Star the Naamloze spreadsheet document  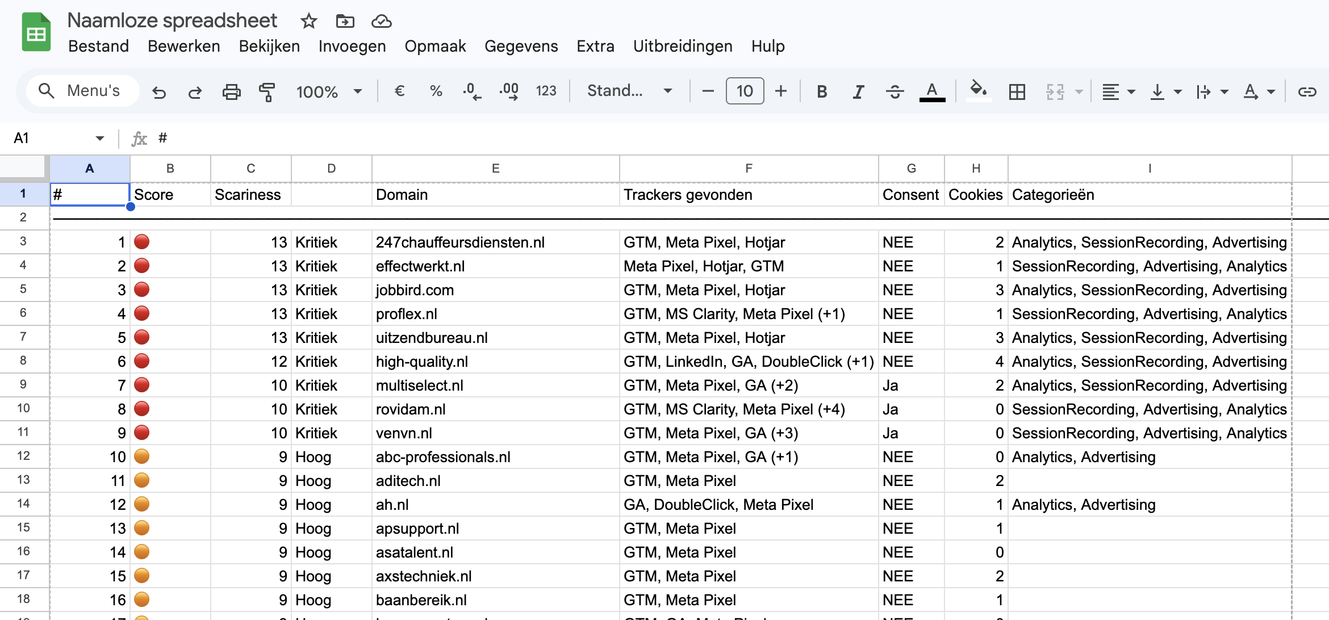tap(308, 22)
